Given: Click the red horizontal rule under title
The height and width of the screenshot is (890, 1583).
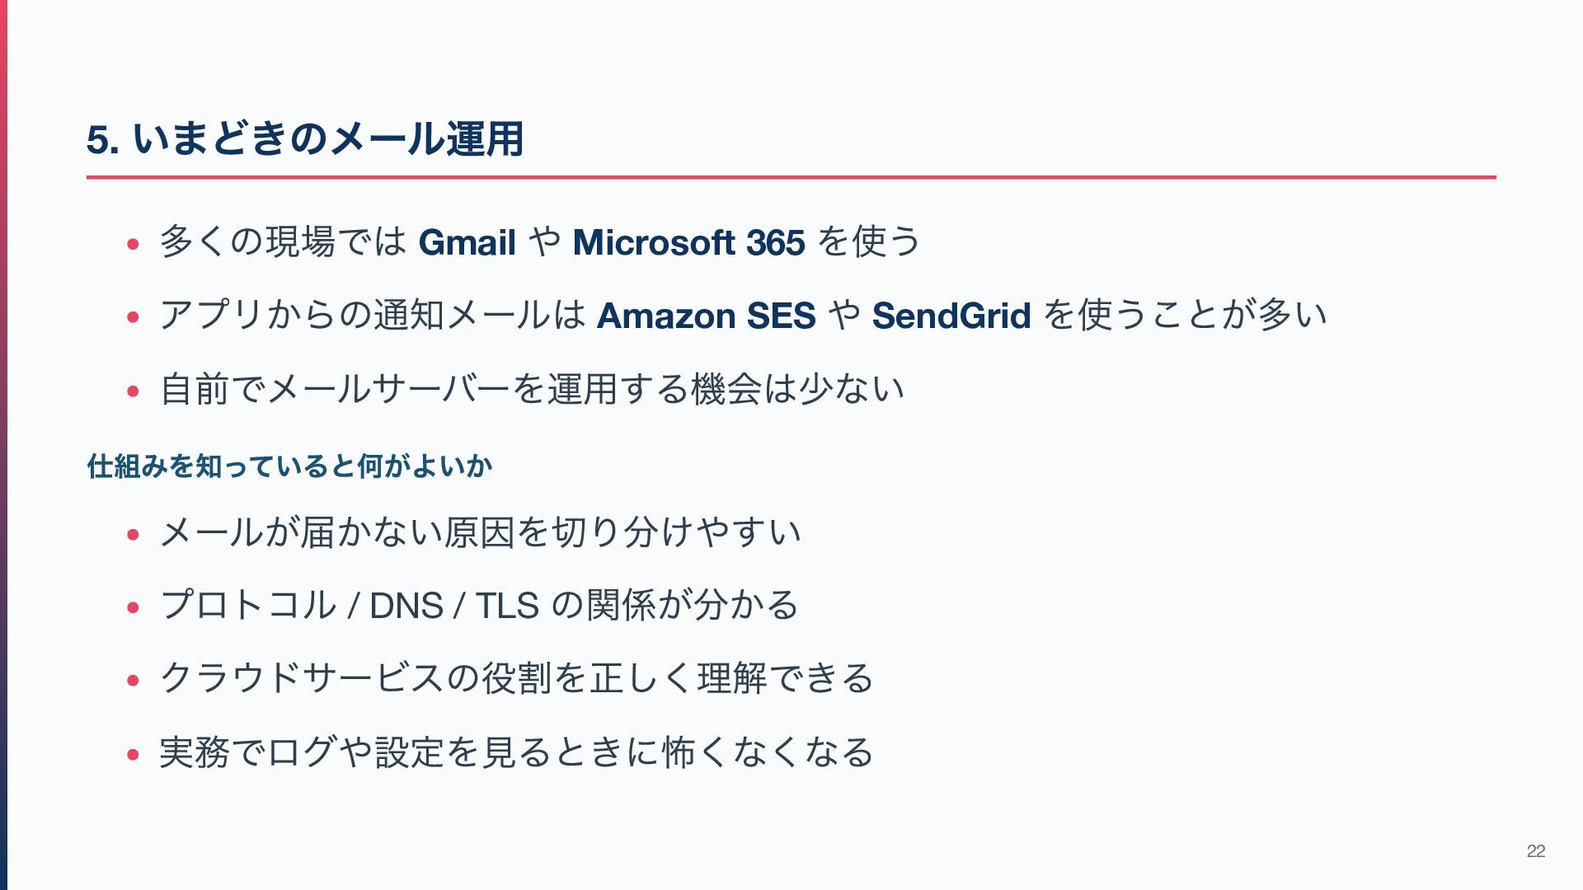Looking at the screenshot, I should tap(791, 177).
